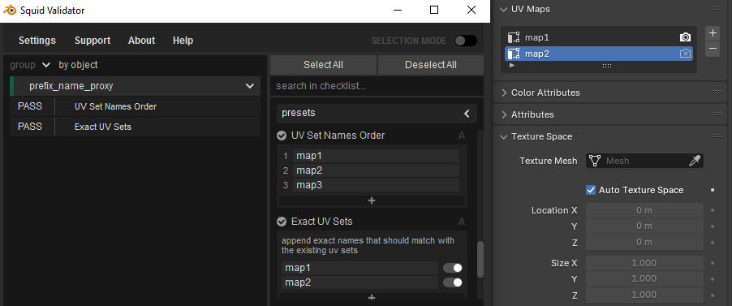
Task: Add a row under UV Set Names Order list
Action: pyautogui.click(x=372, y=200)
